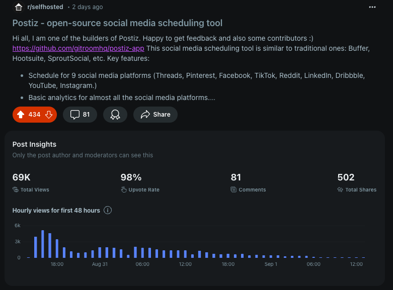This screenshot has height=290, width=393.
Task: Open the 81 comments
Action: [80, 115]
